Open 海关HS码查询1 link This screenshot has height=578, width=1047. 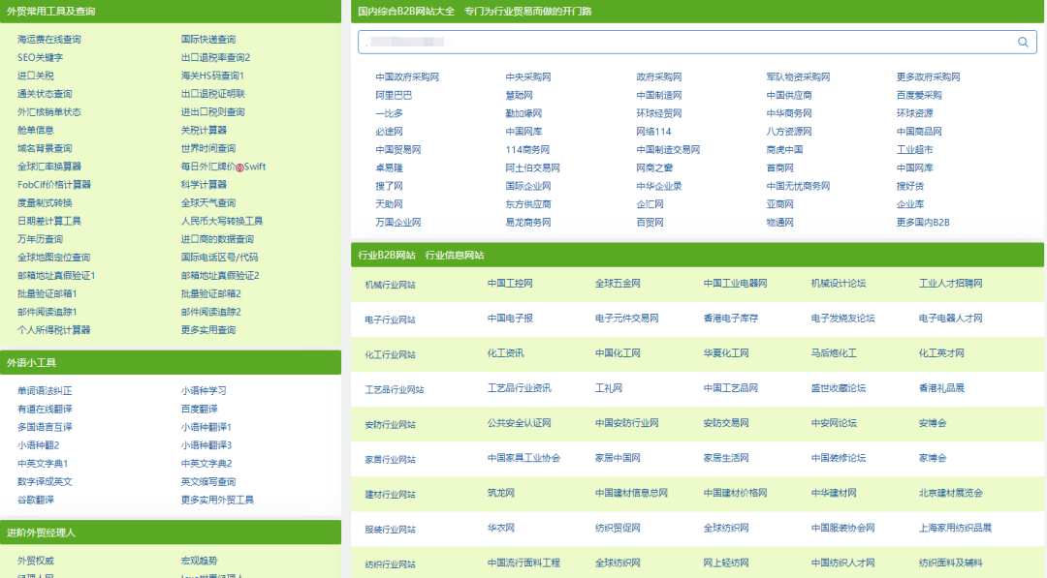tap(212, 76)
